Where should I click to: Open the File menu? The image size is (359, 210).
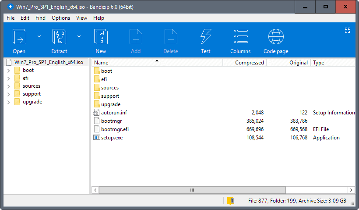tap(11, 18)
